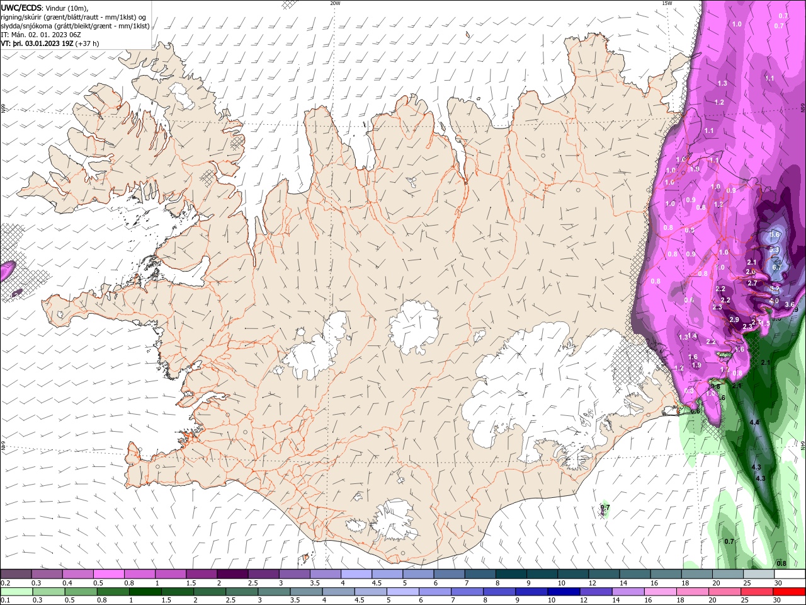806x605 pixels.
Task: Click the 'slydda/snjókoma' legend description line
Action: [75, 26]
